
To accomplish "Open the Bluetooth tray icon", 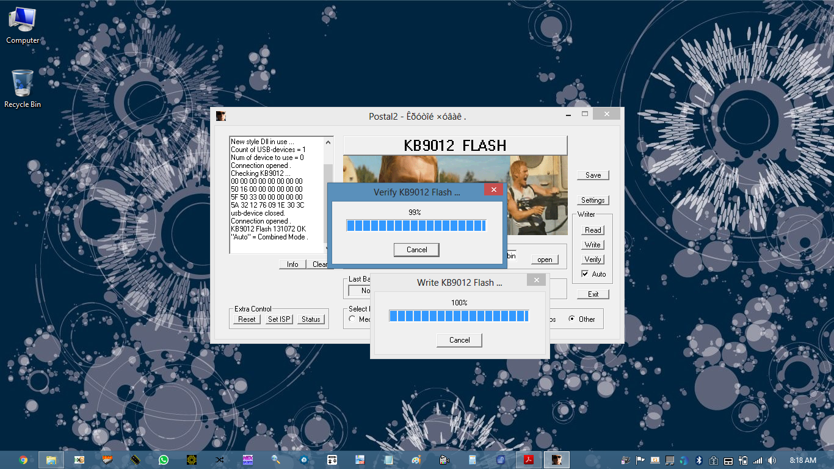I will pyautogui.click(x=699, y=460).
